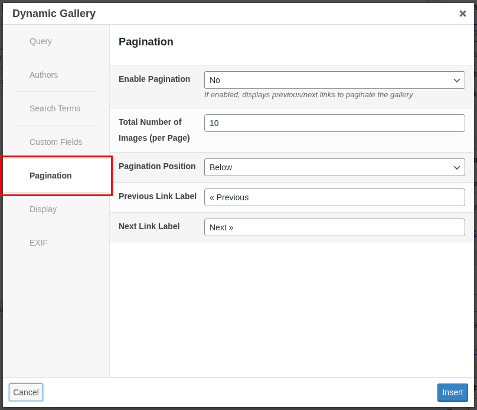Close the Dynamic Gallery dialog
The height and width of the screenshot is (410, 477).
click(463, 13)
